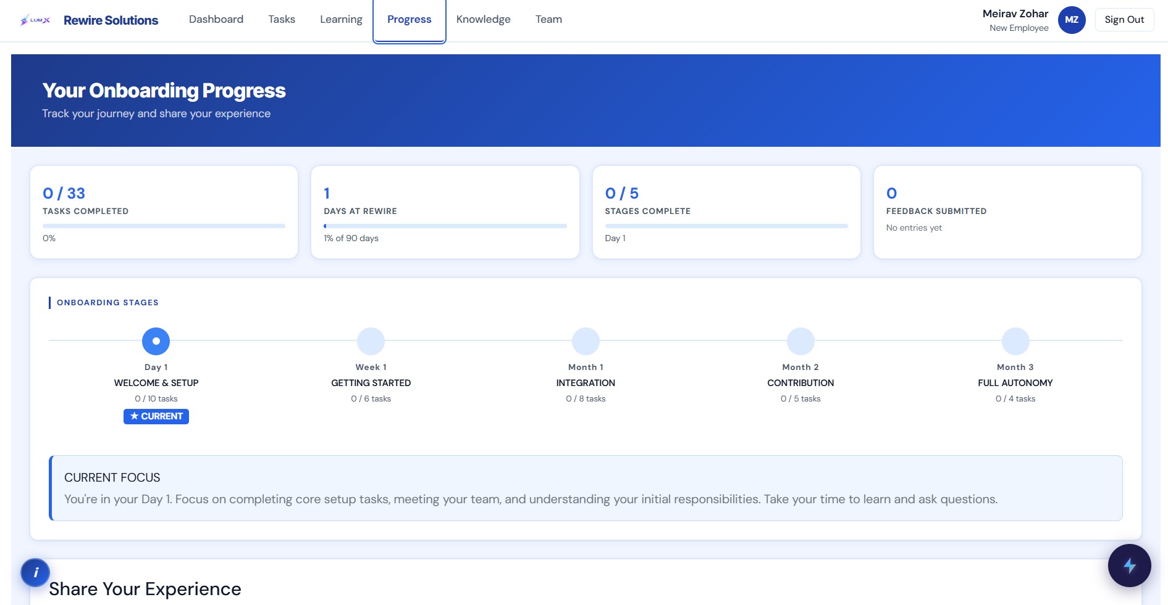Click the Month 2 stage circle

800,341
